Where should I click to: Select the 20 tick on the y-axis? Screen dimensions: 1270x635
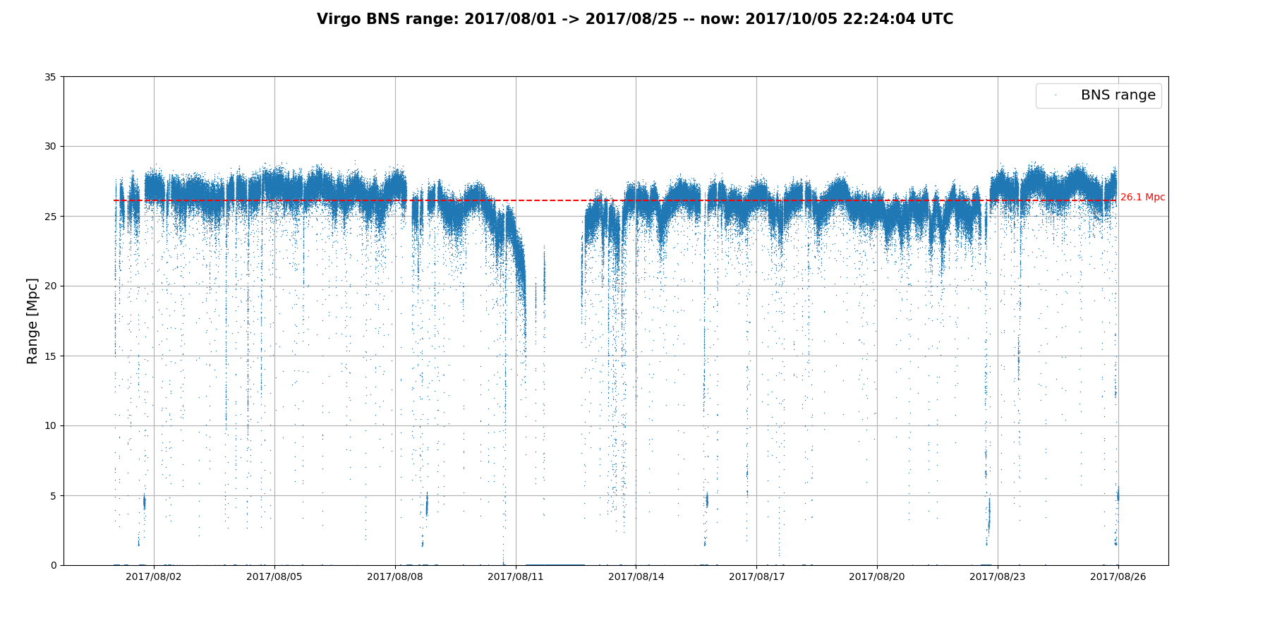coord(51,286)
